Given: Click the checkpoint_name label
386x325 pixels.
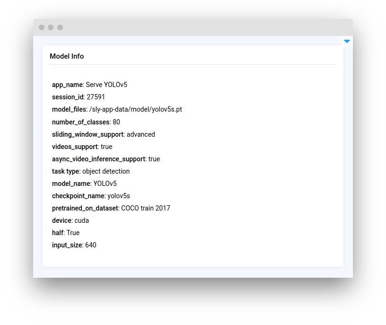Looking at the screenshot, I should click(x=78, y=196).
